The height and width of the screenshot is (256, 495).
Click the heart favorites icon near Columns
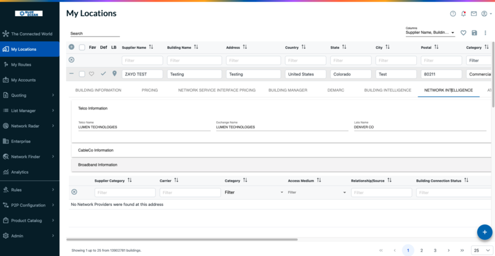click(463, 33)
